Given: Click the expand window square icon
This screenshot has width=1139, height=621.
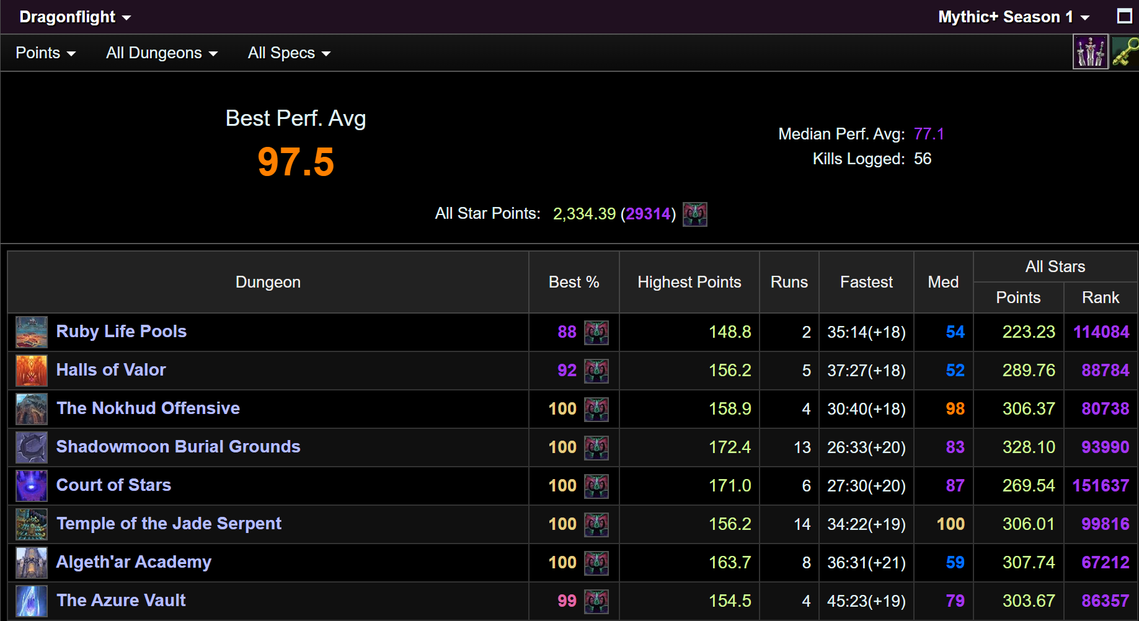Looking at the screenshot, I should pos(1125,16).
